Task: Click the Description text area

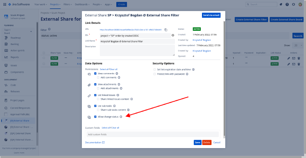Action: [x=137, y=50]
